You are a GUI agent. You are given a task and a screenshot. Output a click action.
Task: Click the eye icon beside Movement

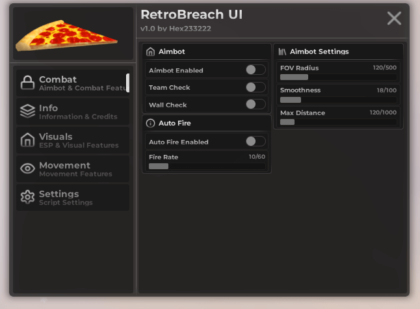(27, 168)
